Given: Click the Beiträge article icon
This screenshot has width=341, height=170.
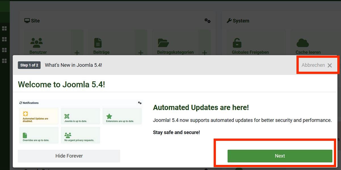Looking at the screenshot, I should [98, 42].
